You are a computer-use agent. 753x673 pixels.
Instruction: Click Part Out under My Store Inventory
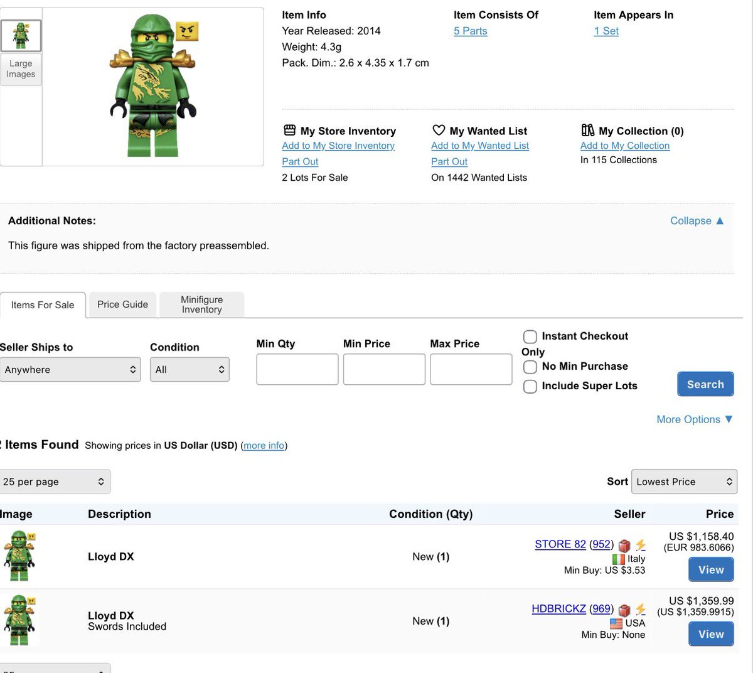pyautogui.click(x=300, y=161)
